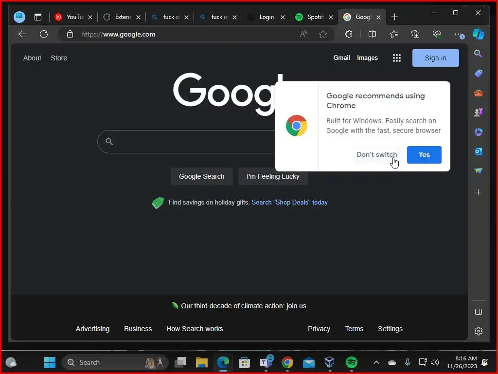Open climate action join us link
The image size is (498, 374).
244,306
